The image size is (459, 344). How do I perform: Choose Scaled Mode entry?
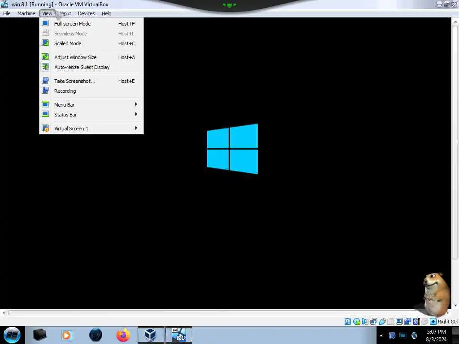pos(91,43)
